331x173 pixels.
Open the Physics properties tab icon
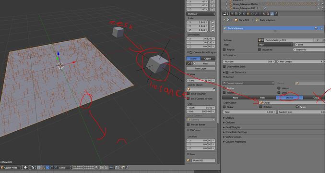(276, 14)
